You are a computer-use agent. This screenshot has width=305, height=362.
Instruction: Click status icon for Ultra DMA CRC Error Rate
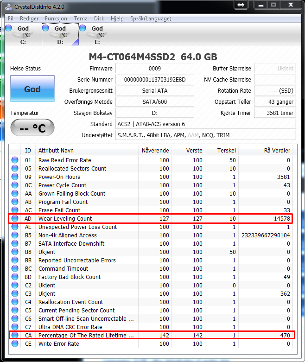tap(15, 327)
